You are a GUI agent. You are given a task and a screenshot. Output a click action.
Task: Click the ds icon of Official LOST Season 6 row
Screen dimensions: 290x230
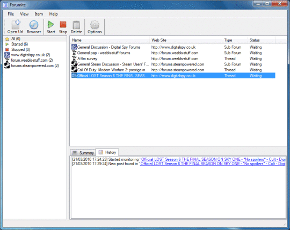[x=74, y=76]
